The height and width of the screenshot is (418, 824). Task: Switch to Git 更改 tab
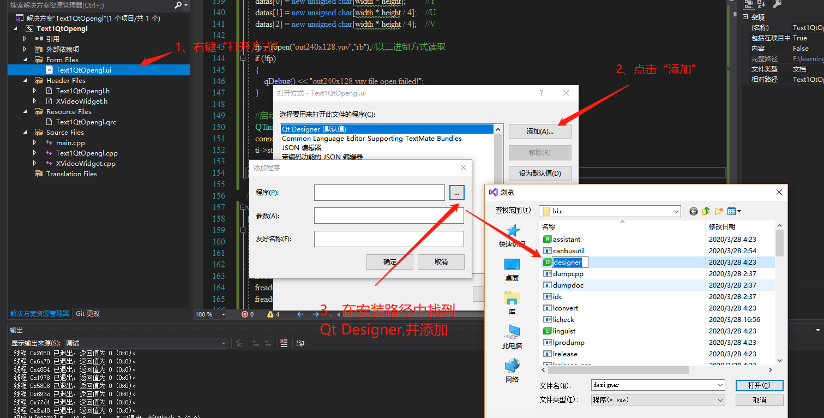(x=88, y=314)
